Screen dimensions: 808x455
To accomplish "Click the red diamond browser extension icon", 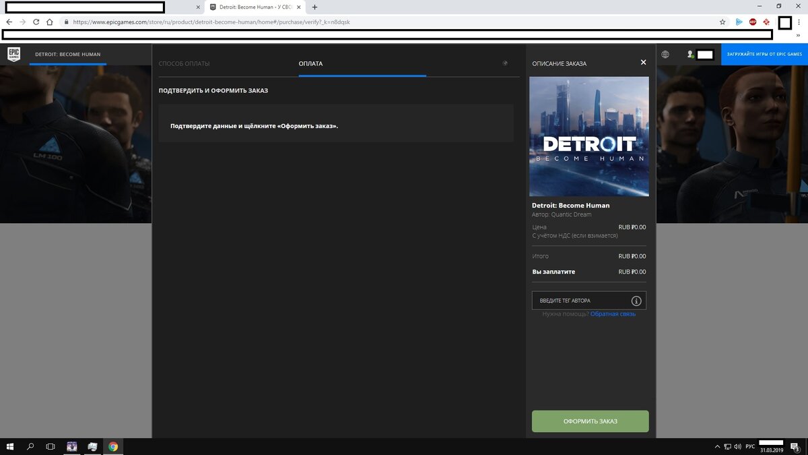I will [x=766, y=22].
